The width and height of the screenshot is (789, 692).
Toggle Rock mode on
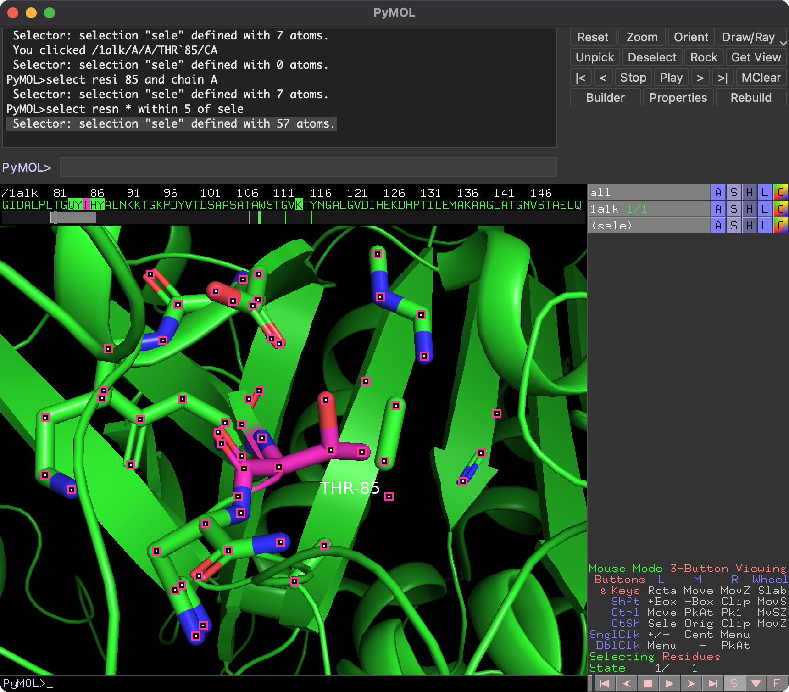pyautogui.click(x=704, y=57)
